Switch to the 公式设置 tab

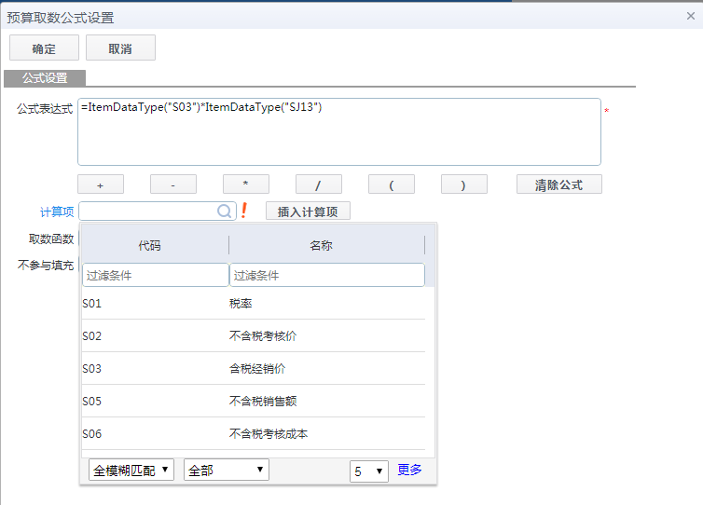click(45, 78)
